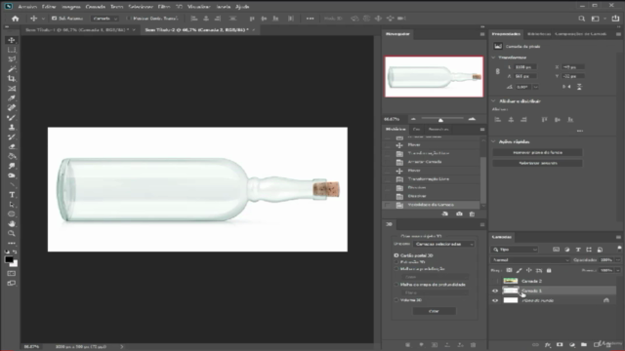Image resolution: width=625 pixels, height=351 pixels.
Task: Select the Hand tool
Action: click(x=12, y=223)
